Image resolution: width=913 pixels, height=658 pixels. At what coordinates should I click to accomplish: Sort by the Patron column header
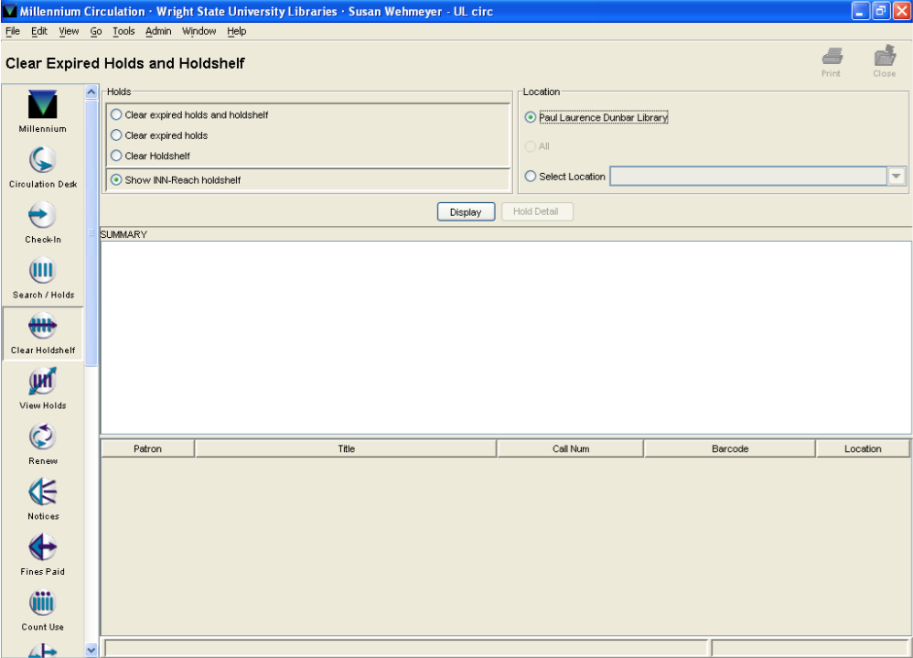tap(148, 448)
